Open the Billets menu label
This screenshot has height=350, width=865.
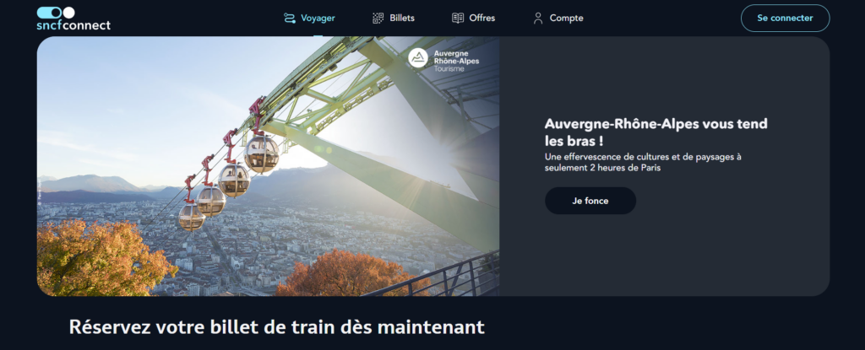pyautogui.click(x=402, y=19)
